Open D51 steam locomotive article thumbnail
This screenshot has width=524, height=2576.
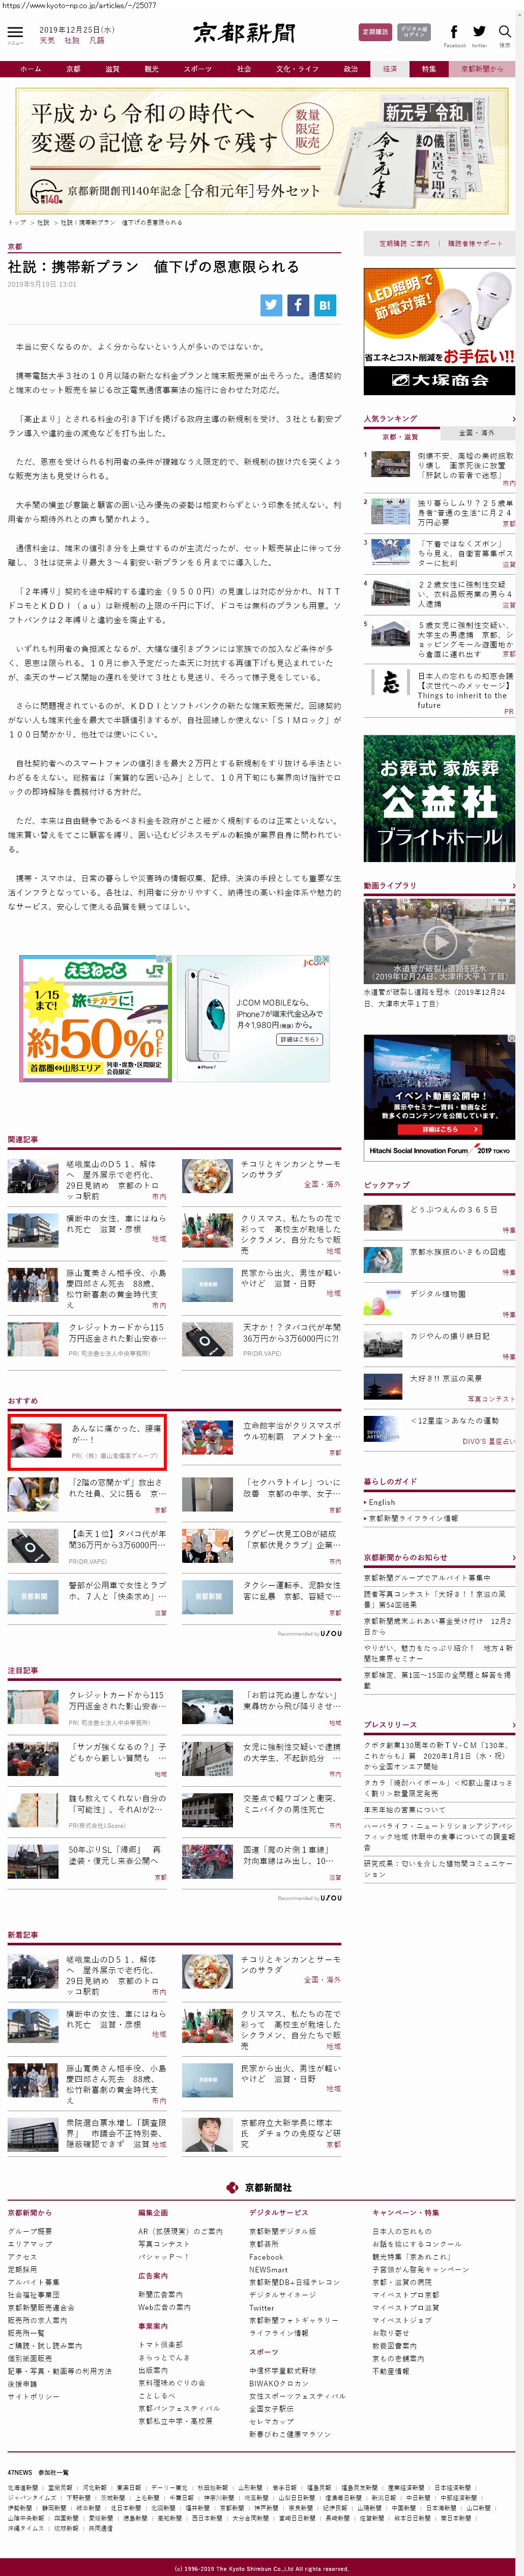tap(33, 1176)
